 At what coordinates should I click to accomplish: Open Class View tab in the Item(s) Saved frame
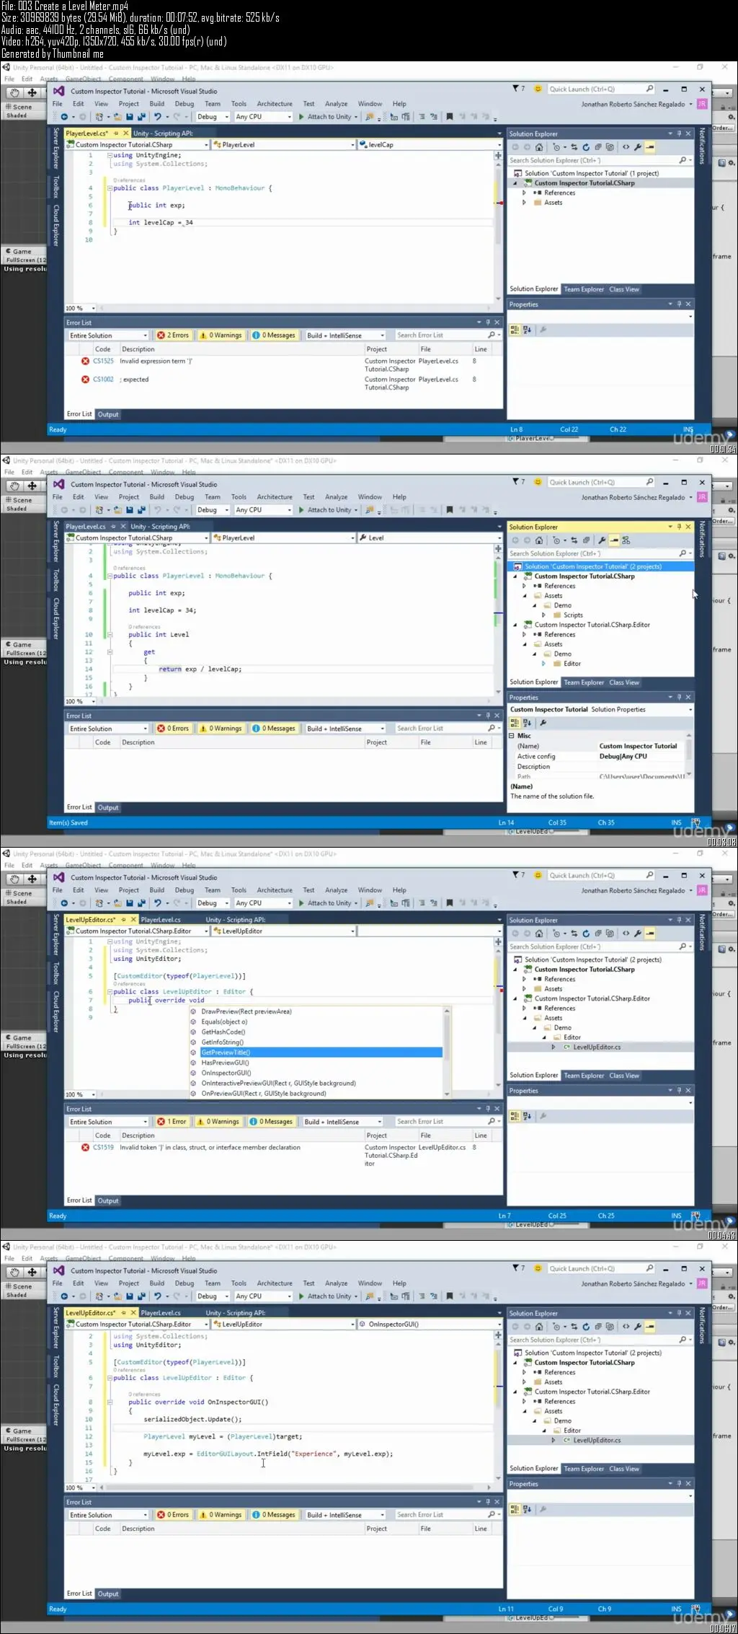click(624, 682)
